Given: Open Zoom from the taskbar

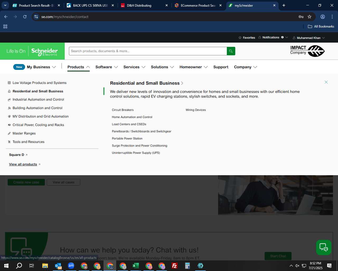Looking at the screenshot, I should coord(71,266).
